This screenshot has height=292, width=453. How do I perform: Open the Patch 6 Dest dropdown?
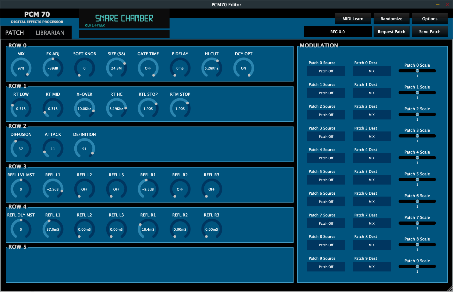coord(372,202)
